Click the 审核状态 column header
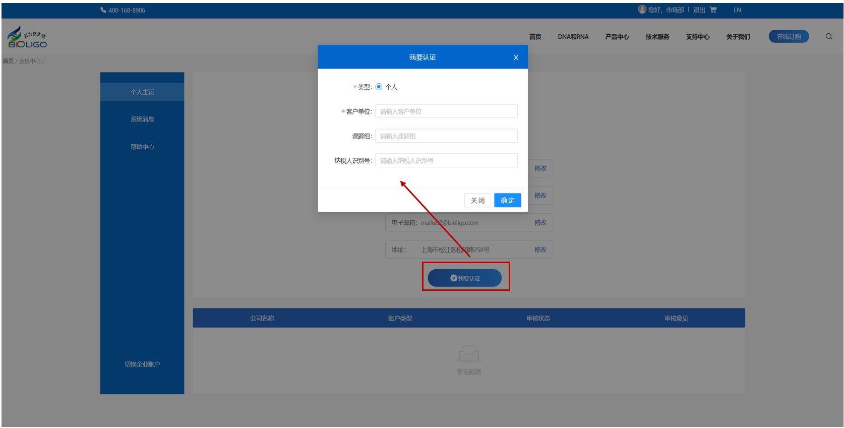The image size is (844, 428). point(538,319)
